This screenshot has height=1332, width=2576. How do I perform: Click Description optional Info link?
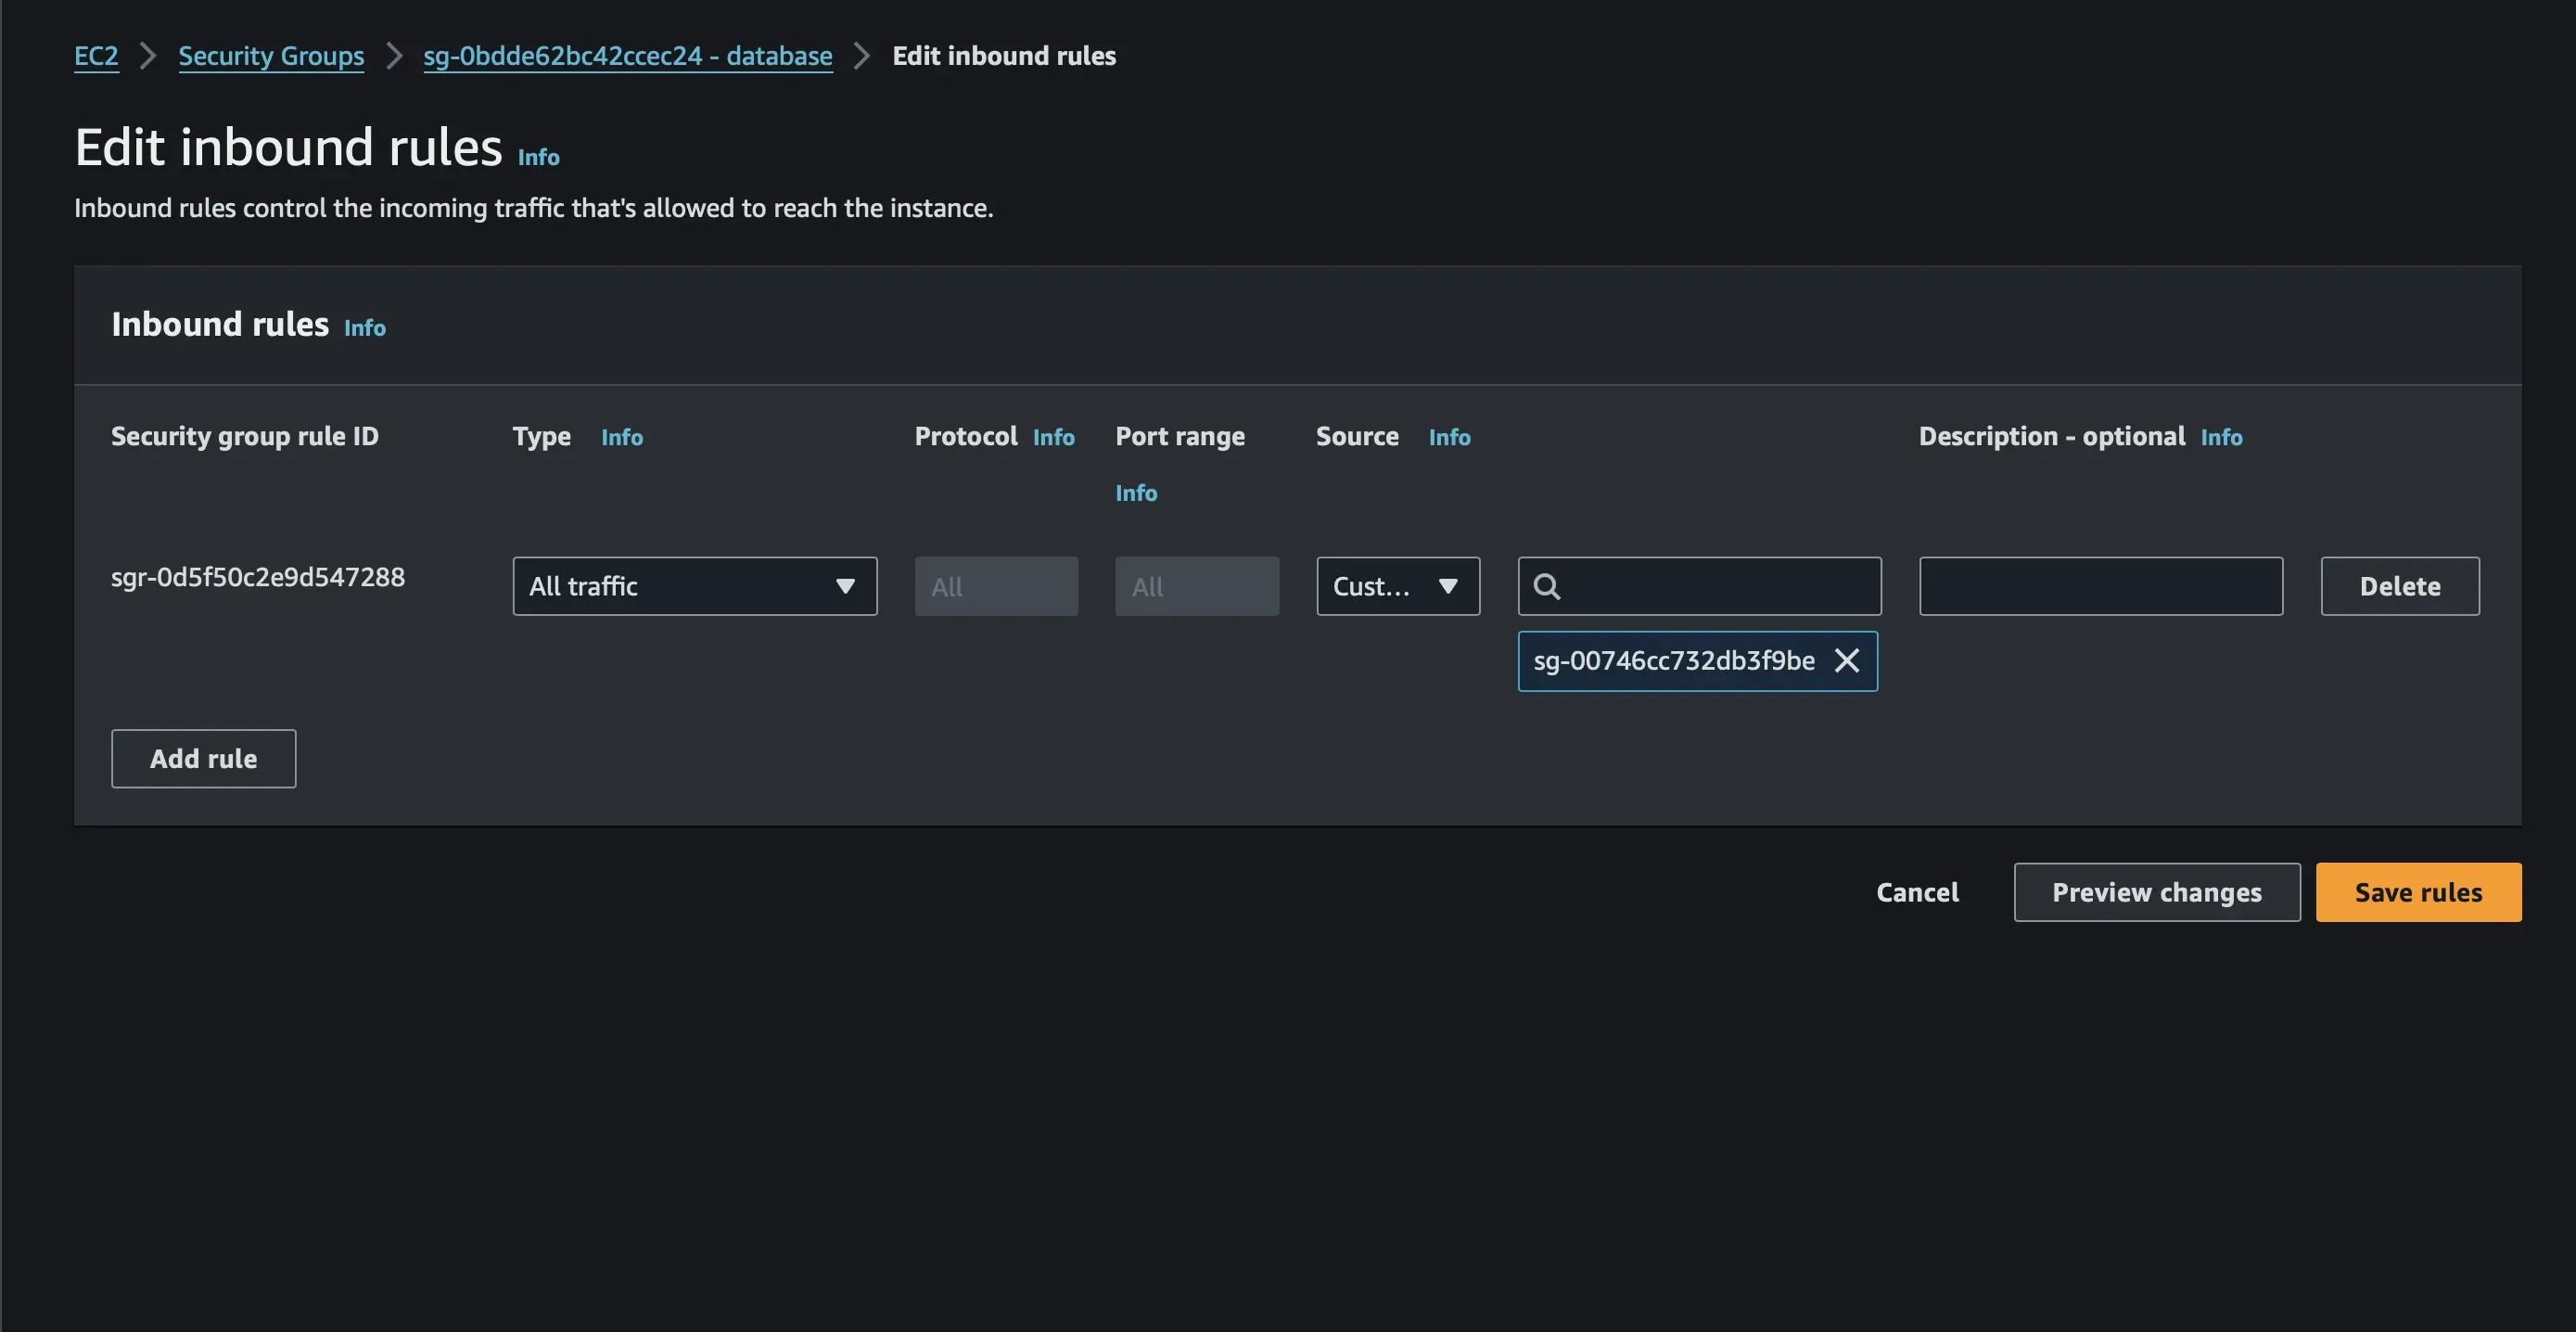click(2220, 438)
